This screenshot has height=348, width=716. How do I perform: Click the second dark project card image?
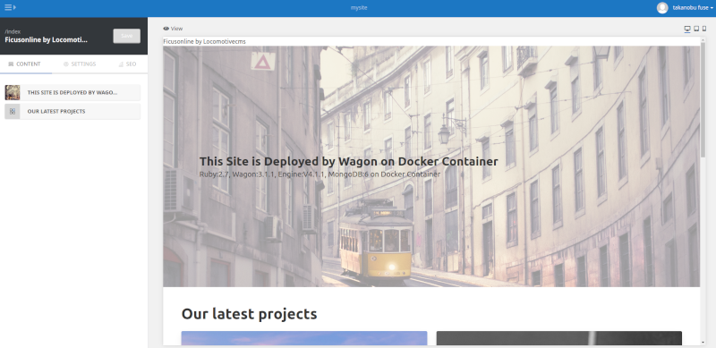point(558,338)
